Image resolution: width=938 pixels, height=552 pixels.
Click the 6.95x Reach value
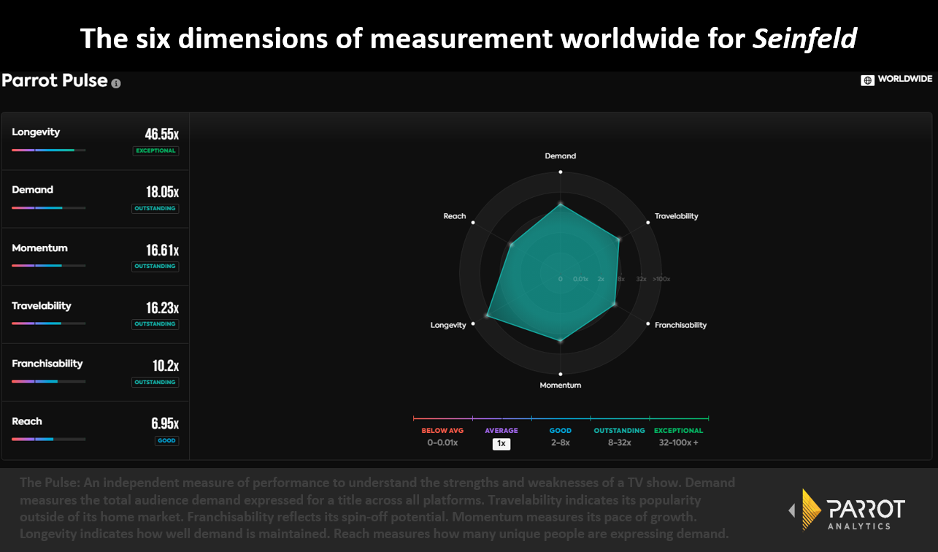click(x=165, y=423)
